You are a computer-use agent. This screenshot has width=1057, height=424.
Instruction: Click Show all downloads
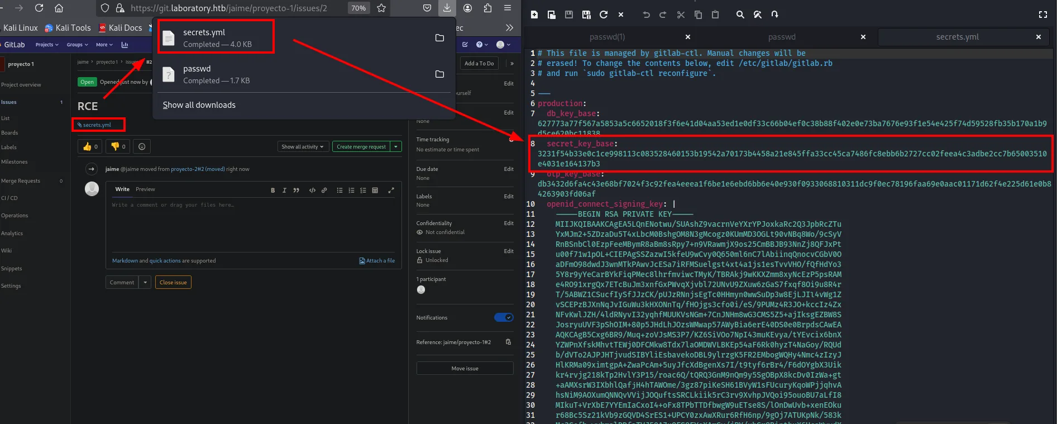(x=199, y=105)
